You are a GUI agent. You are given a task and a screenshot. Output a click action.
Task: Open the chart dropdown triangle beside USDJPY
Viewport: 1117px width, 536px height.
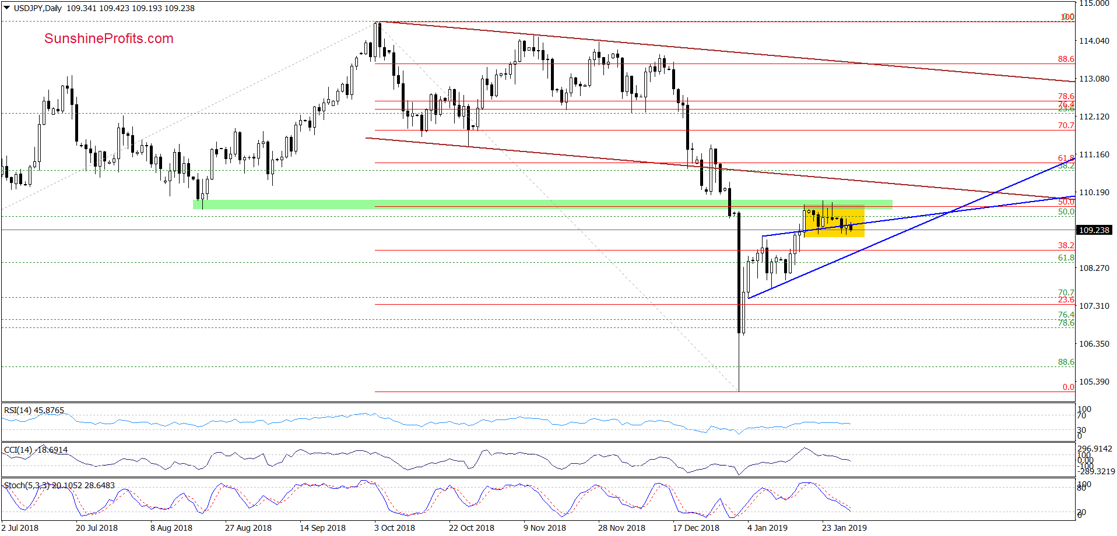7,8
